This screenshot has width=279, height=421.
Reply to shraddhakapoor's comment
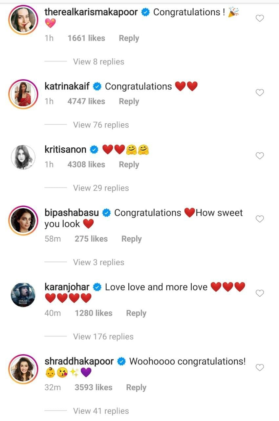136,388
